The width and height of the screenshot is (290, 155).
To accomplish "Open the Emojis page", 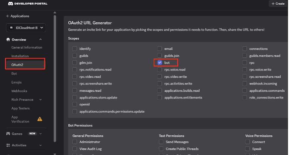I will pyautogui.click(x=17, y=82).
